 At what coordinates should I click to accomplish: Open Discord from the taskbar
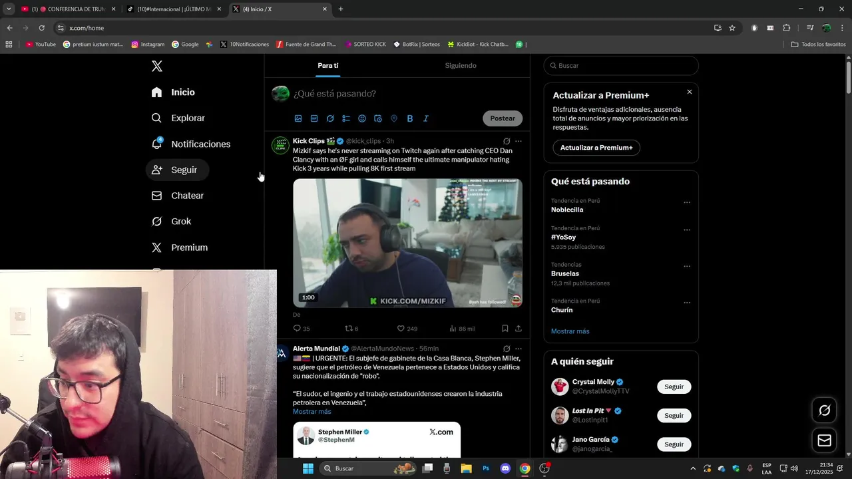[505, 468]
